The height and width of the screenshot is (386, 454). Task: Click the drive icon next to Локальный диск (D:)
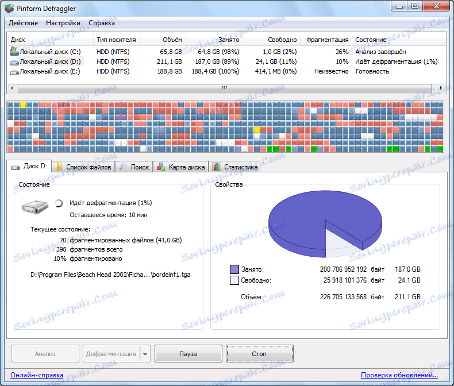(x=14, y=62)
